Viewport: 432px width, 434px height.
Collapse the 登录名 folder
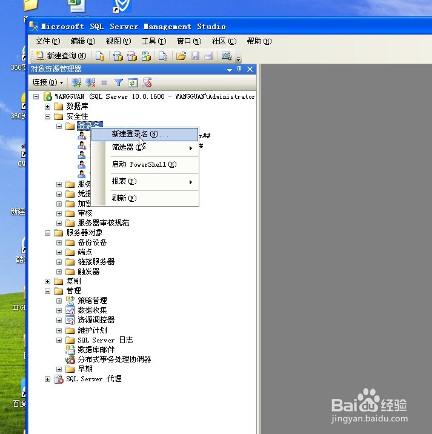pyautogui.click(x=59, y=127)
